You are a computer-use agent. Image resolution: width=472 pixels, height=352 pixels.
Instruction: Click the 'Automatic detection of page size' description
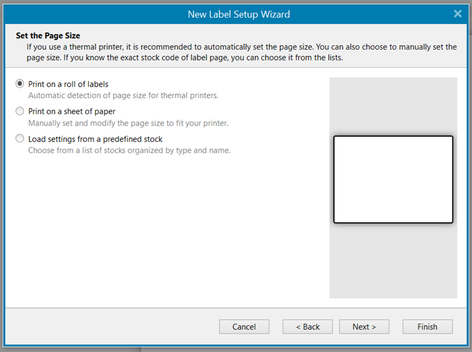123,95
